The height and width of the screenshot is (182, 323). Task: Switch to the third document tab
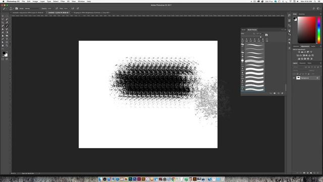[x=92, y=13]
